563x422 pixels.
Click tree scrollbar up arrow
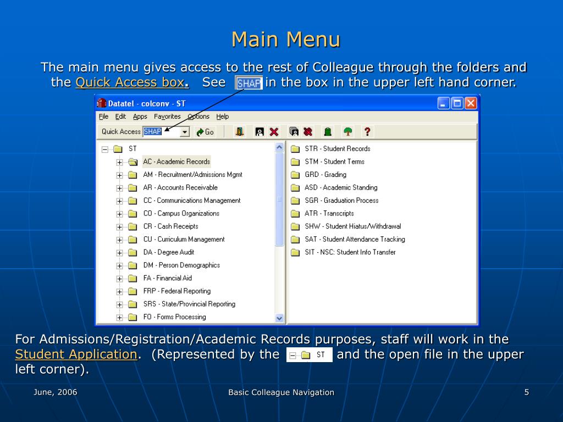click(279, 147)
